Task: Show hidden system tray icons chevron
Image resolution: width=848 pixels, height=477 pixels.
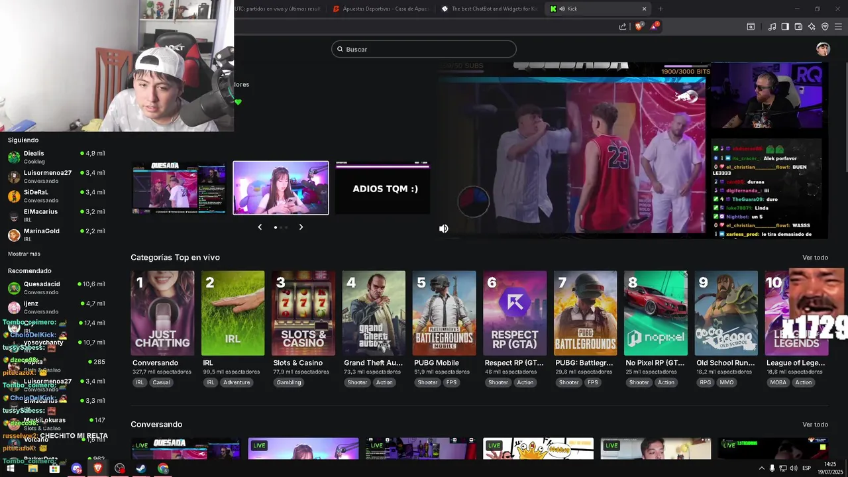Action: pos(761,468)
